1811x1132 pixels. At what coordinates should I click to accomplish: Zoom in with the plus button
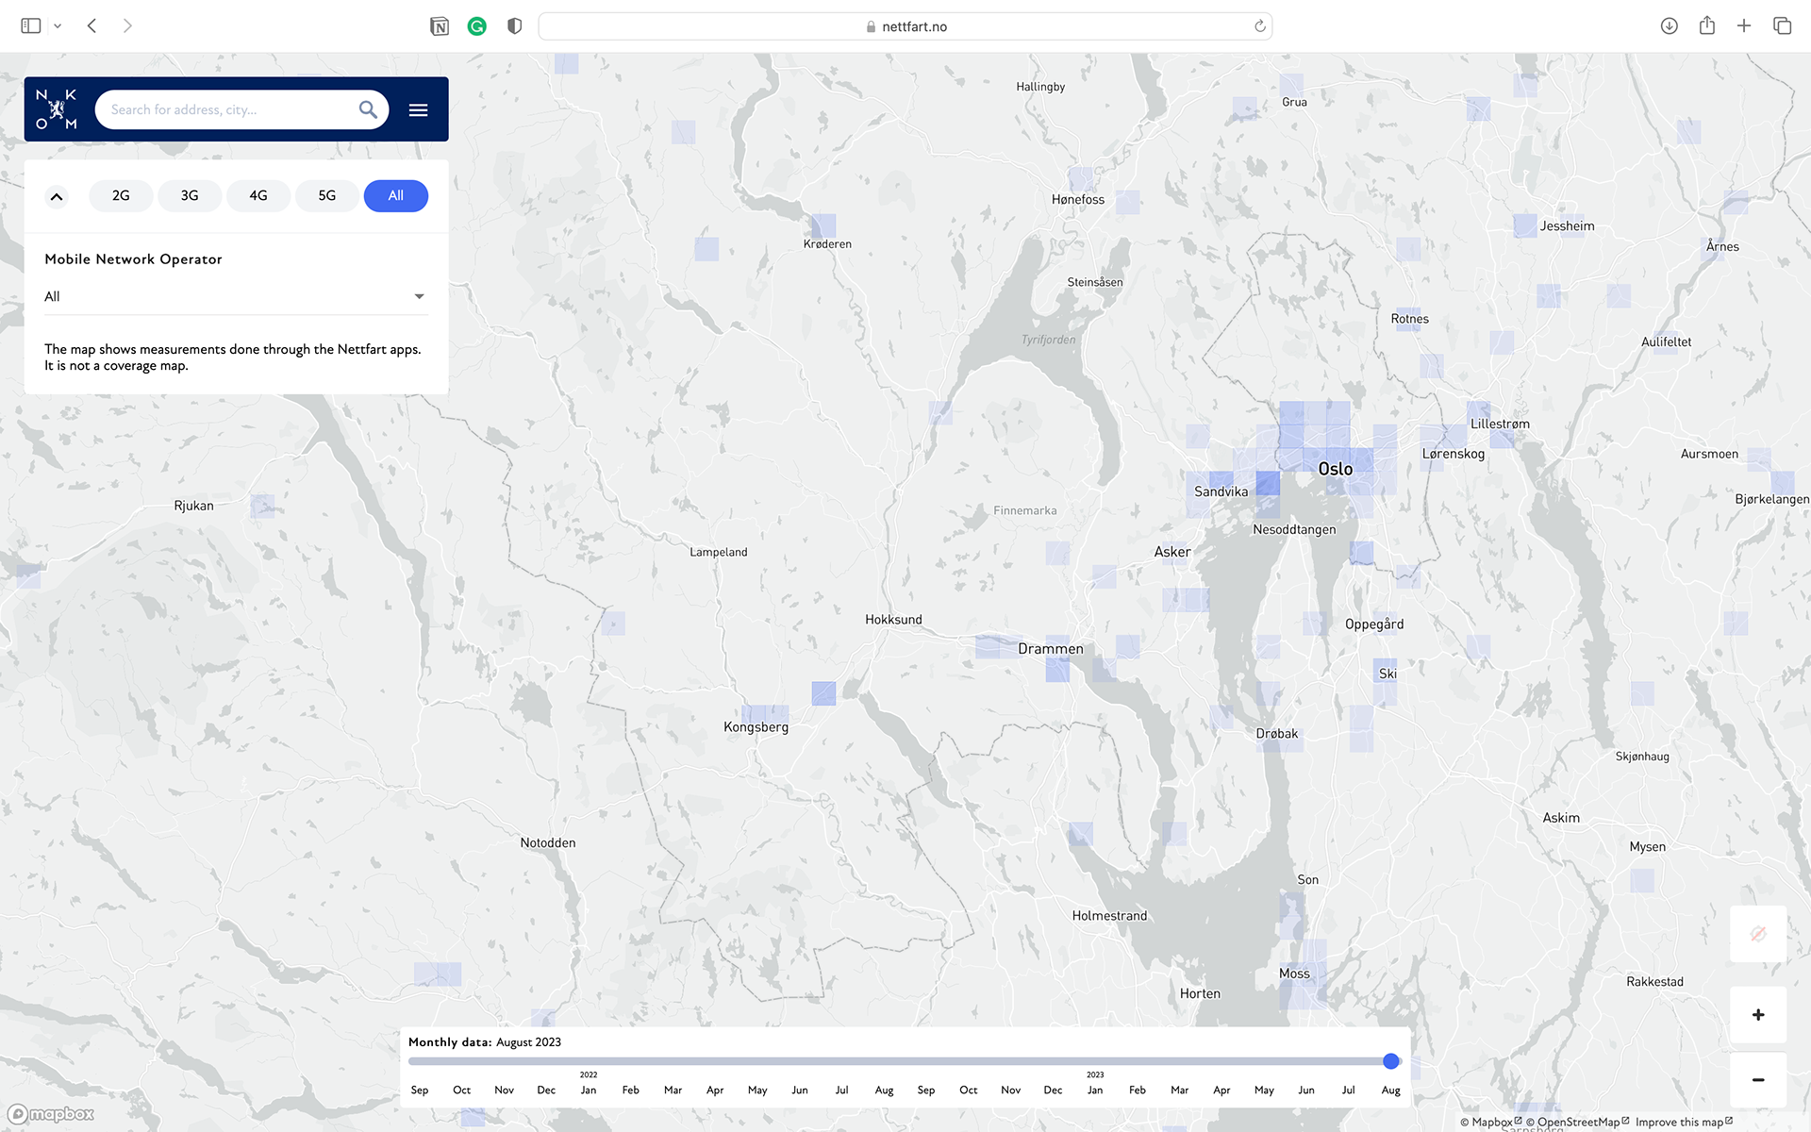1757,1015
